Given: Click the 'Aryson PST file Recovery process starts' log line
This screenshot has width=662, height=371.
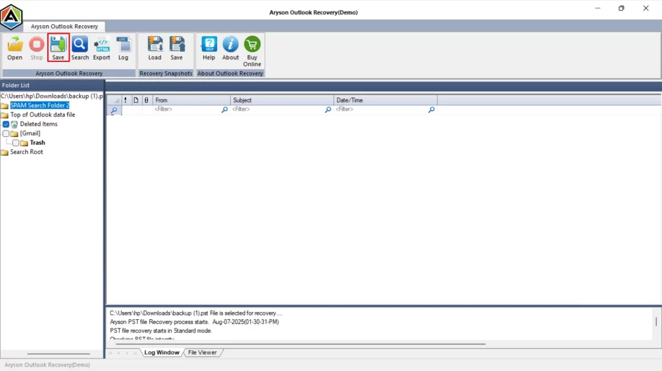Looking at the screenshot, I should coord(194,322).
